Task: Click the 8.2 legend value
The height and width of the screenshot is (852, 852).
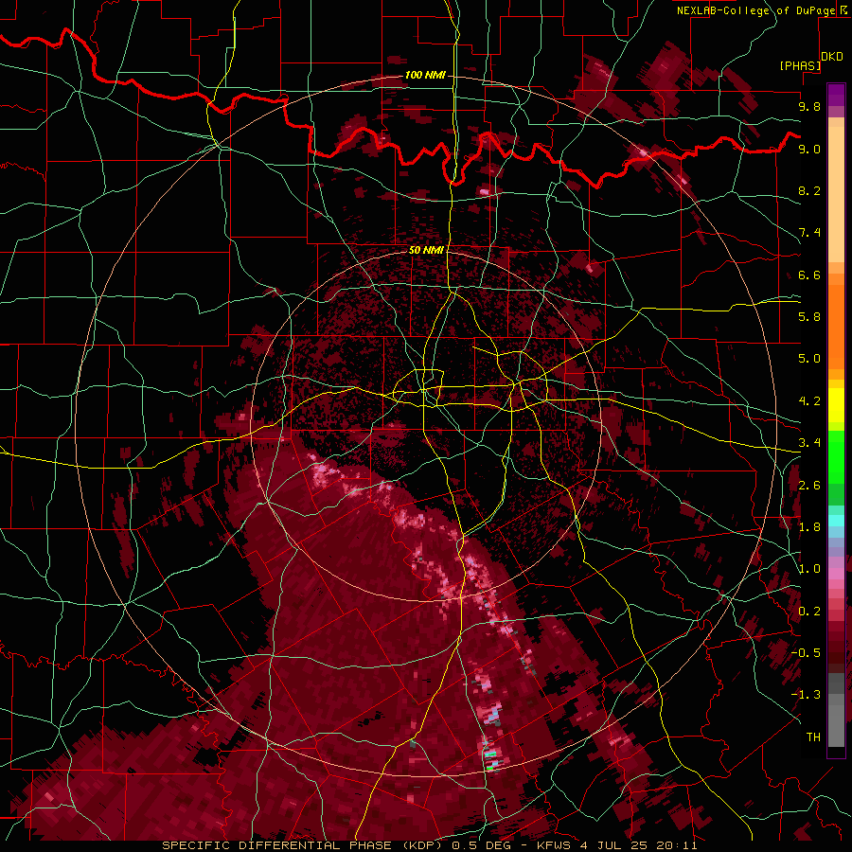Action: click(809, 190)
